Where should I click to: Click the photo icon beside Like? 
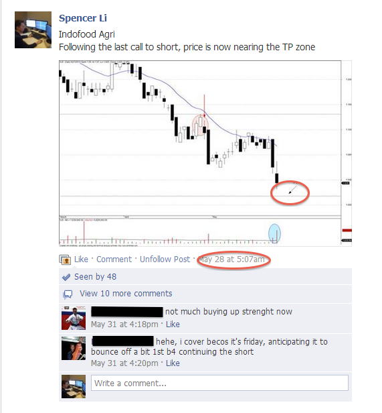tap(65, 259)
